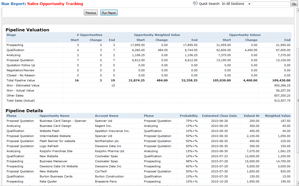Select the Prospecting stage row label
Viewport: 299px width, 186px height.
coord(15,45)
